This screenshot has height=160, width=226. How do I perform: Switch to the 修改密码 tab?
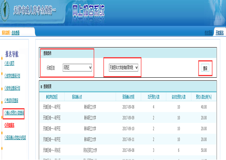[x=208, y=33]
